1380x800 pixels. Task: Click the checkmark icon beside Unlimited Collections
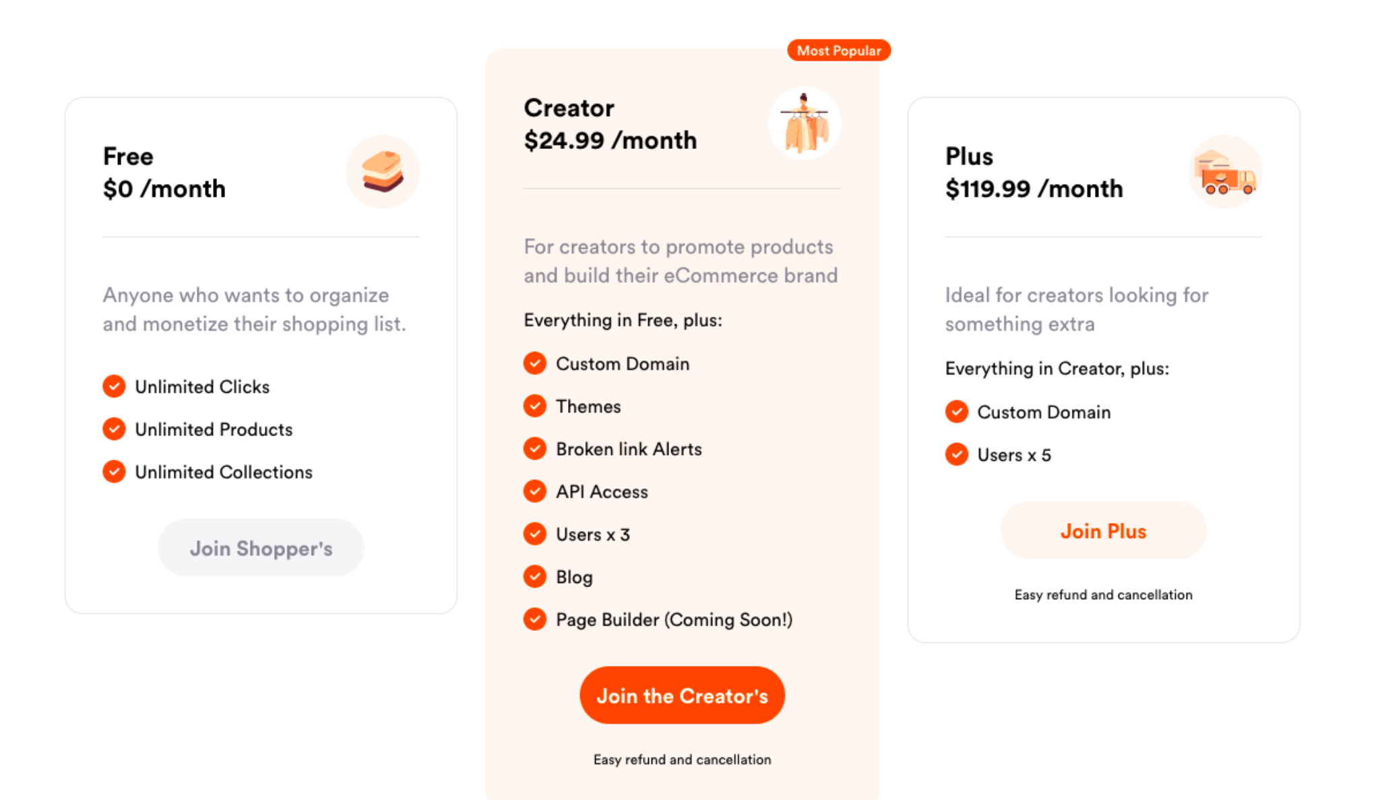(x=114, y=472)
